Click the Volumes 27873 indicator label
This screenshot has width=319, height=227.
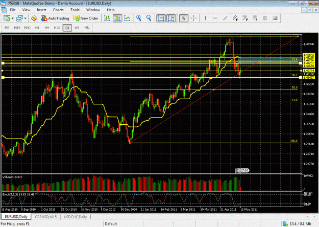(x=12, y=177)
